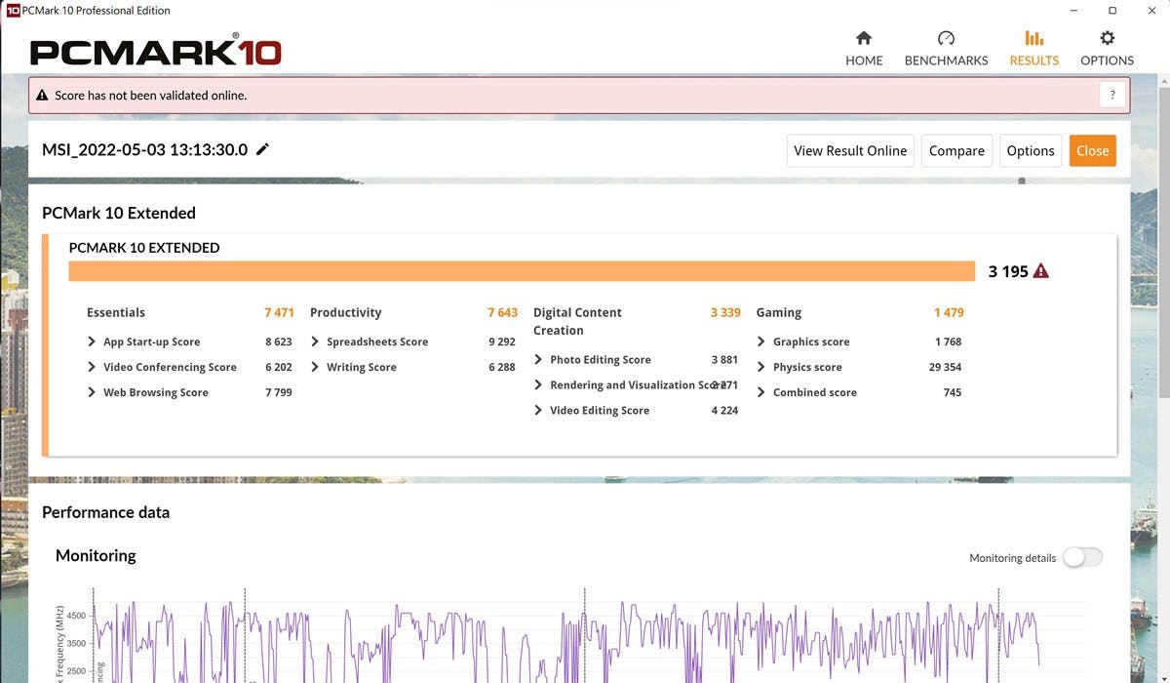Viewport: 1170px width, 683px height.
Task: Toggle the Monitoring details switch
Action: pos(1082,557)
